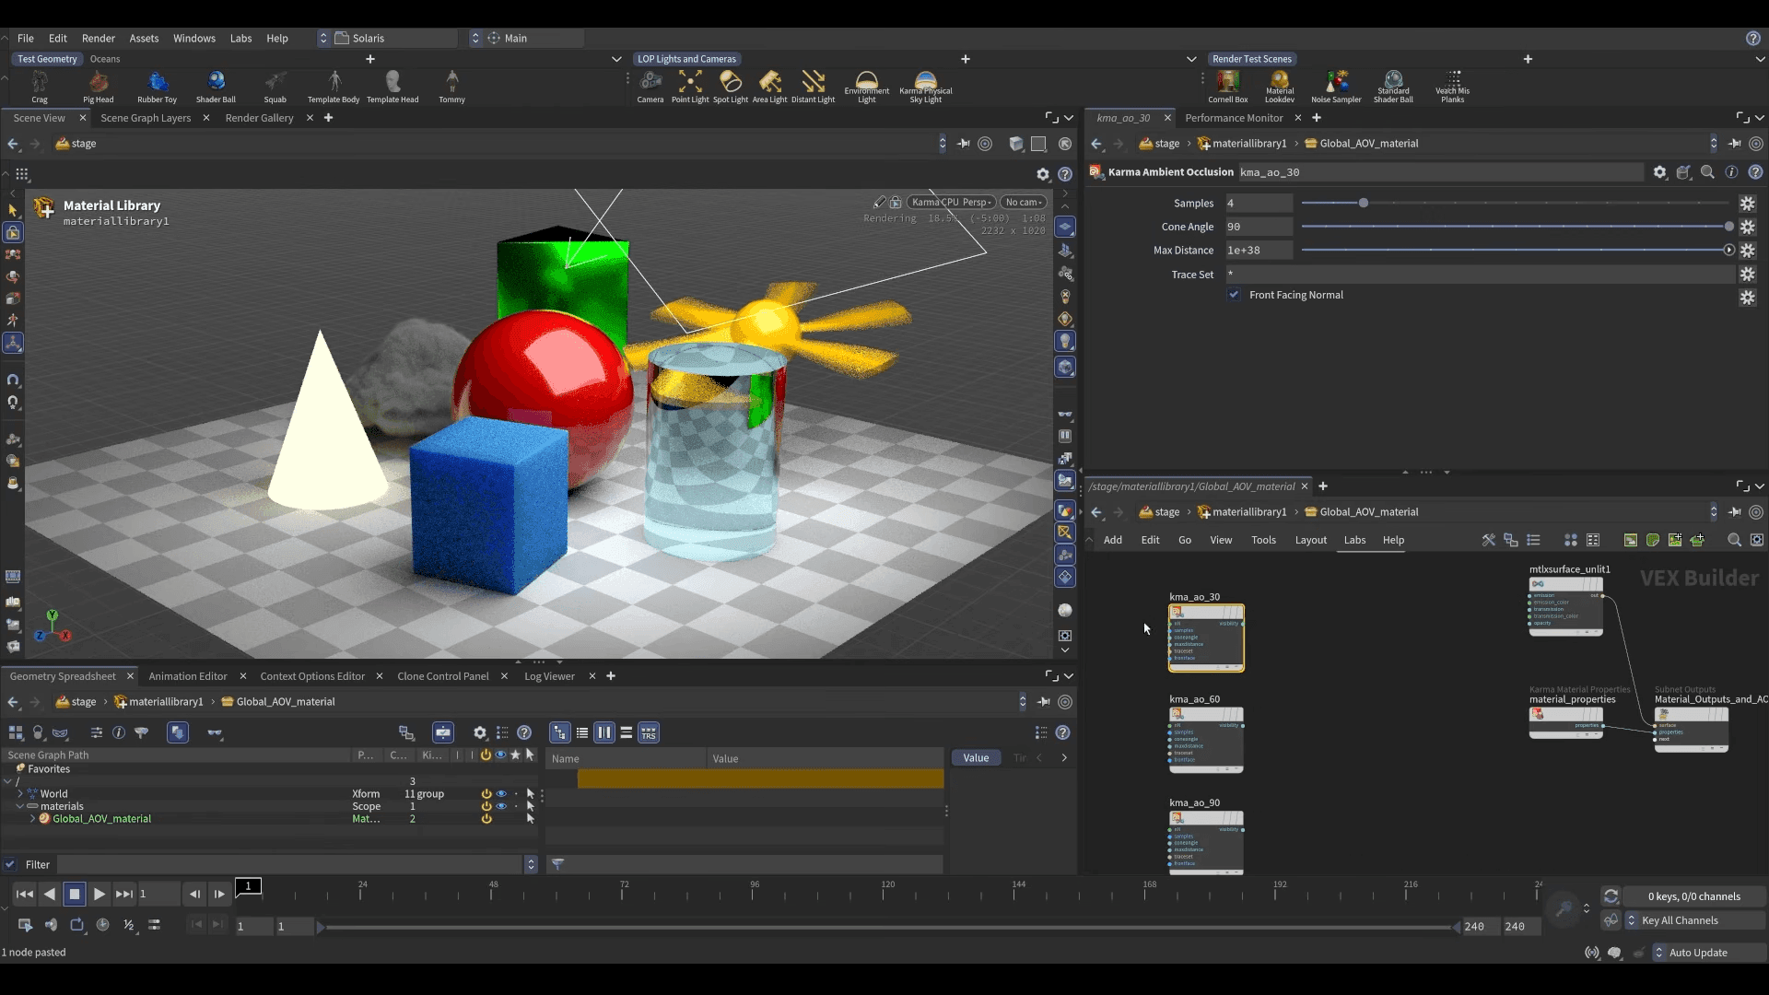Toggle the Filter checkbox in scene graph
The image size is (1769, 995).
pyautogui.click(x=10, y=864)
